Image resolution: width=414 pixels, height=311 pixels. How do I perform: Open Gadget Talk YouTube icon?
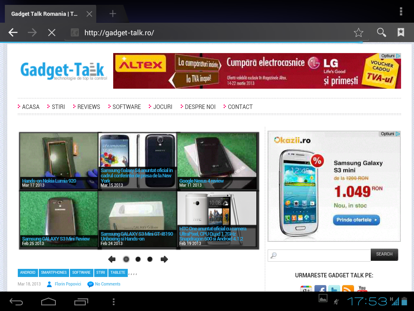362,289
